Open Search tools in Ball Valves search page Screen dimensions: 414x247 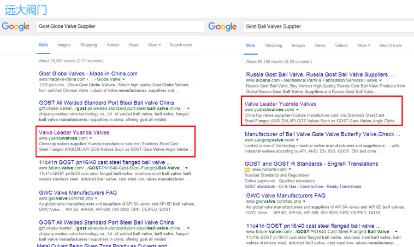coord(390,45)
